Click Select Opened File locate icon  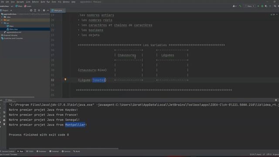click(31, 10)
